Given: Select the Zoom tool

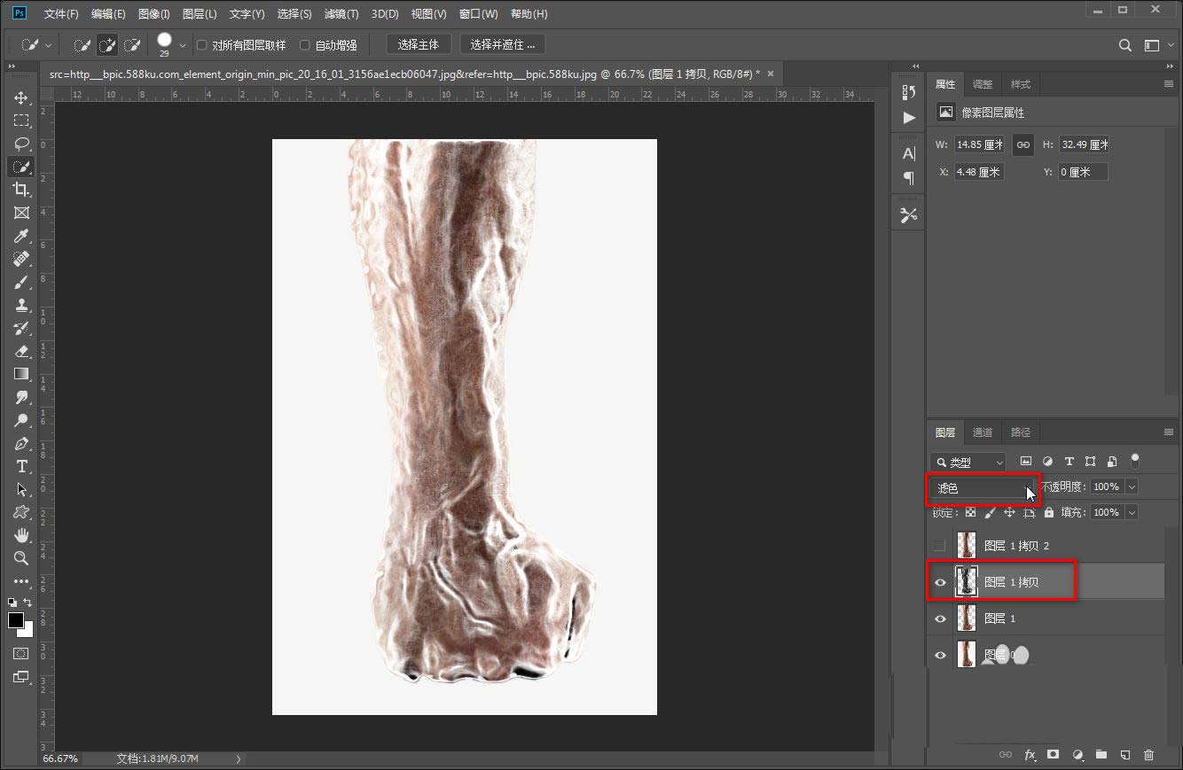Looking at the screenshot, I should tap(21, 558).
